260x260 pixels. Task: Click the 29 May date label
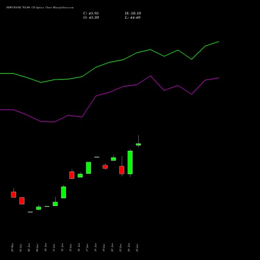point(12,248)
